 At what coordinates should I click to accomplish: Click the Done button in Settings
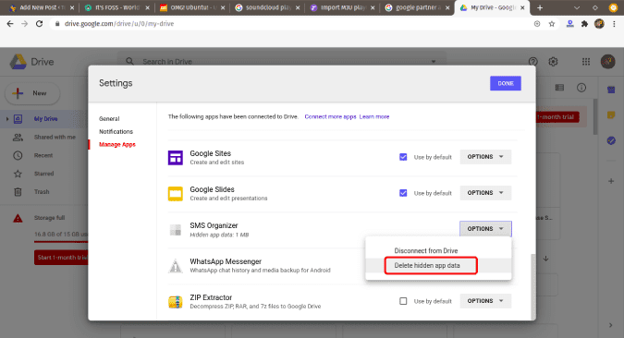pyautogui.click(x=506, y=83)
